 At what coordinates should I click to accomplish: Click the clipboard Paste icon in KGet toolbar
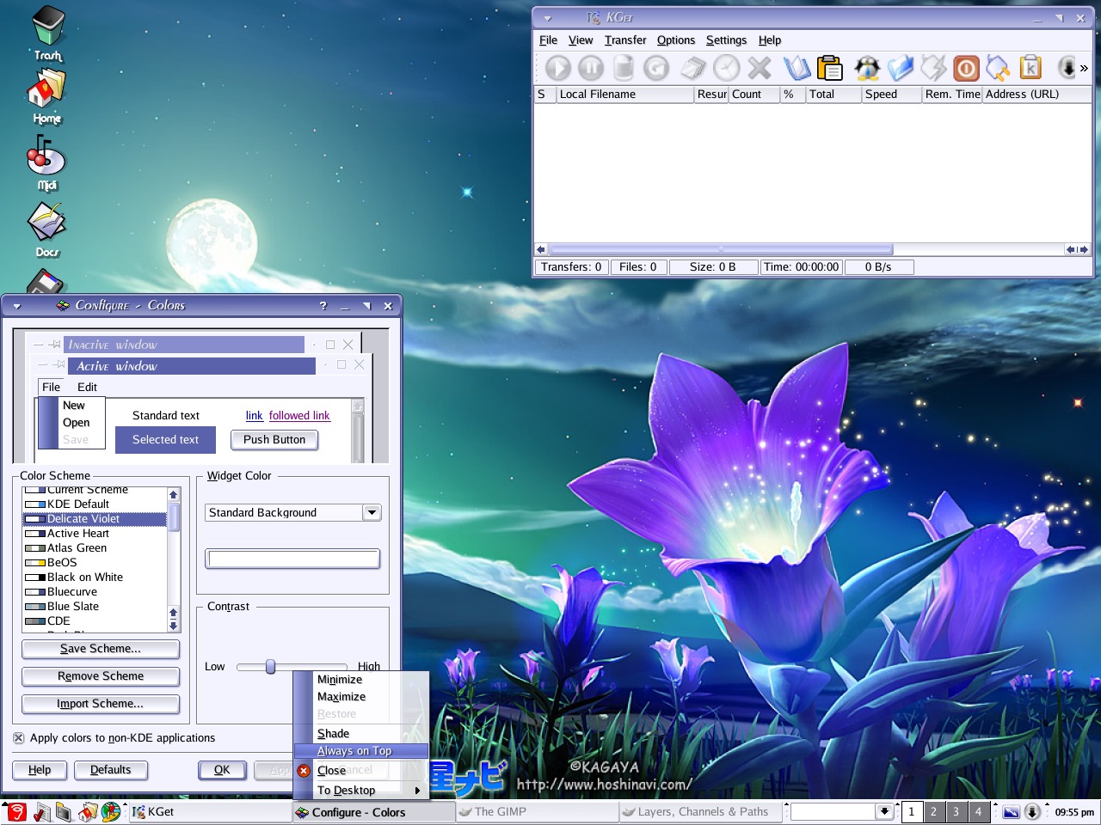(x=830, y=68)
